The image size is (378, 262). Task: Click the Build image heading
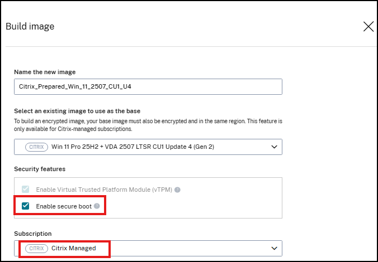click(x=30, y=26)
